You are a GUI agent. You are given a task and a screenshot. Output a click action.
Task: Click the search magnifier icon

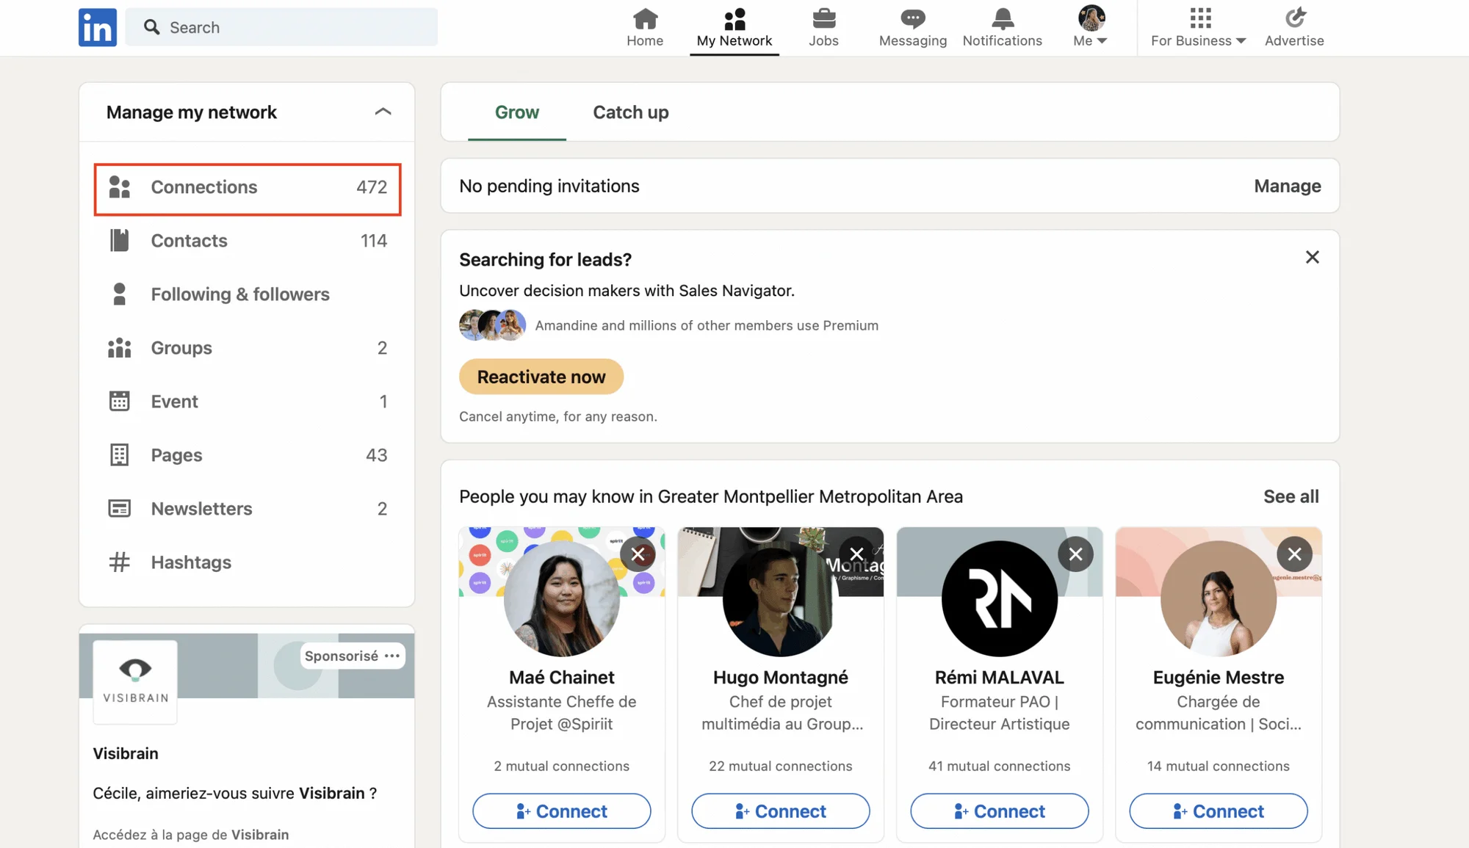click(x=151, y=27)
